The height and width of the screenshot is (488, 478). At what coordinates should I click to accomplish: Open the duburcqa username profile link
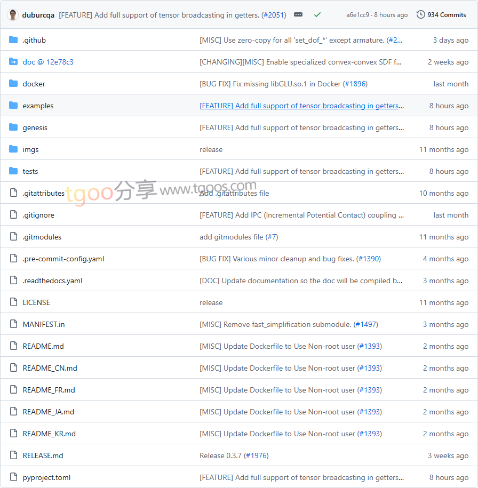click(38, 15)
